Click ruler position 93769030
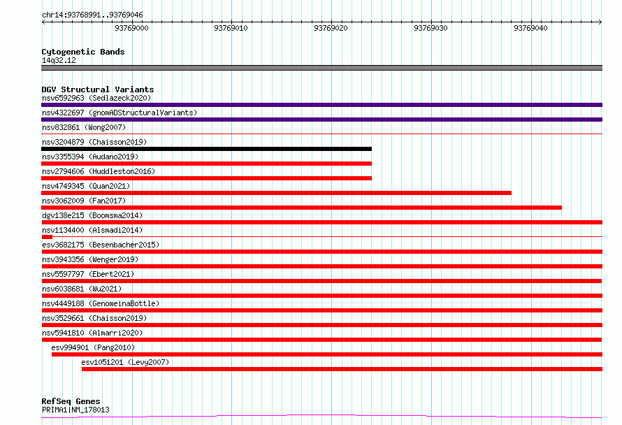This screenshot has width=622, height=425. (431, 28)
